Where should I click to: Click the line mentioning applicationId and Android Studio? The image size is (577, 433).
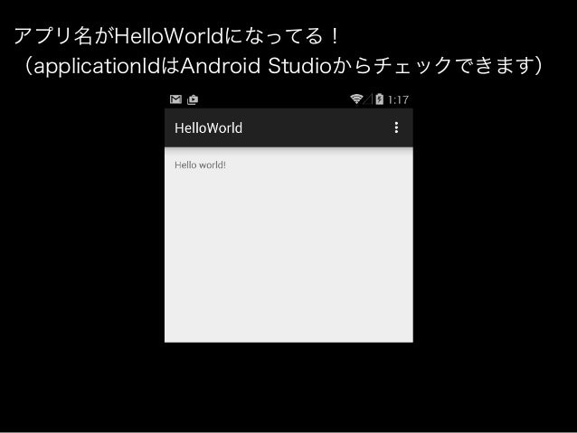pyautogui.click(x=281, y=65)
